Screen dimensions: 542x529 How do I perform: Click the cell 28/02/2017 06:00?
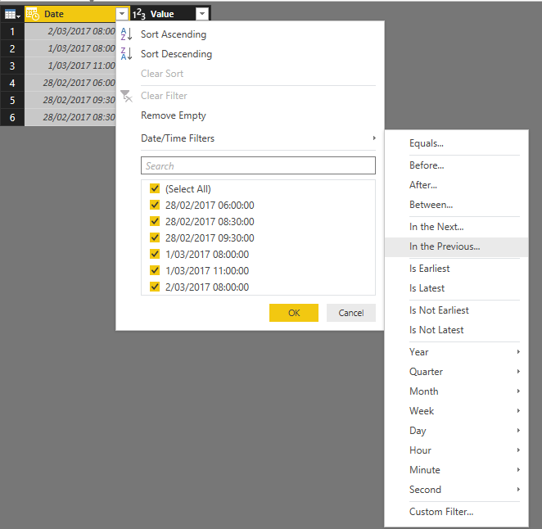[70, 83]
